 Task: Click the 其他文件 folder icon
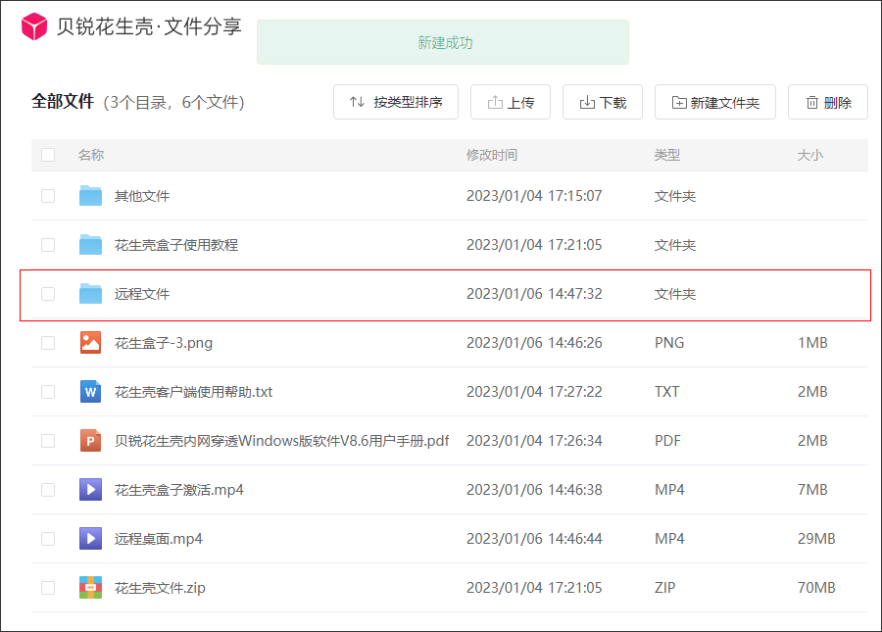coord(91,196)
